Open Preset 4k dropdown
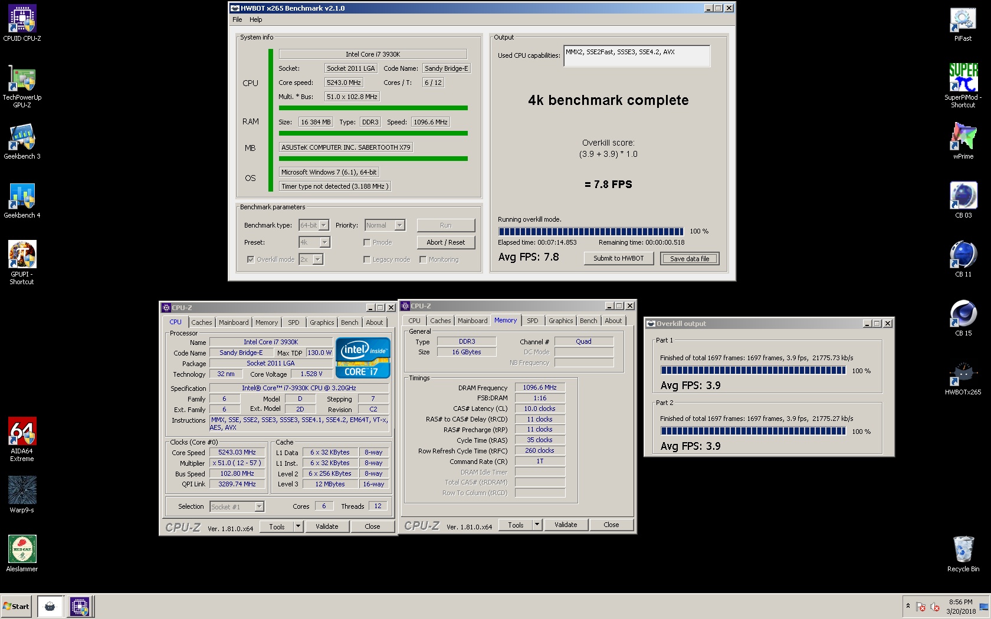 [314, 242]
